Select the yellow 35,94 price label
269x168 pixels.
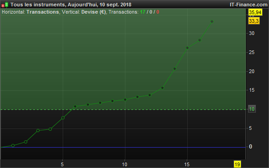coord(255,12)
